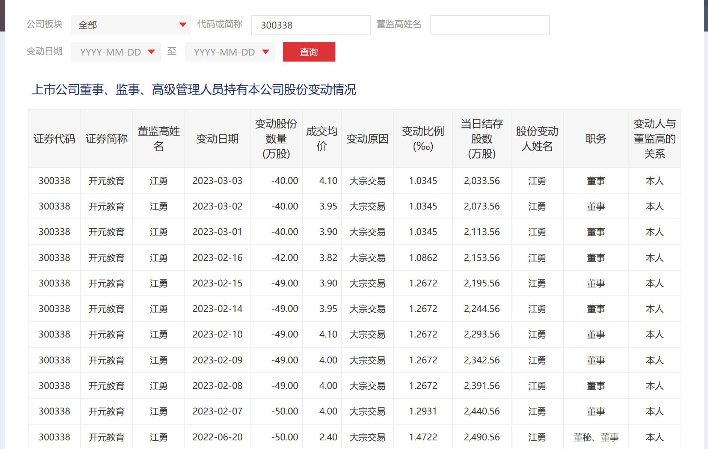Select the date cell 2023-02-07

[217, 411]
